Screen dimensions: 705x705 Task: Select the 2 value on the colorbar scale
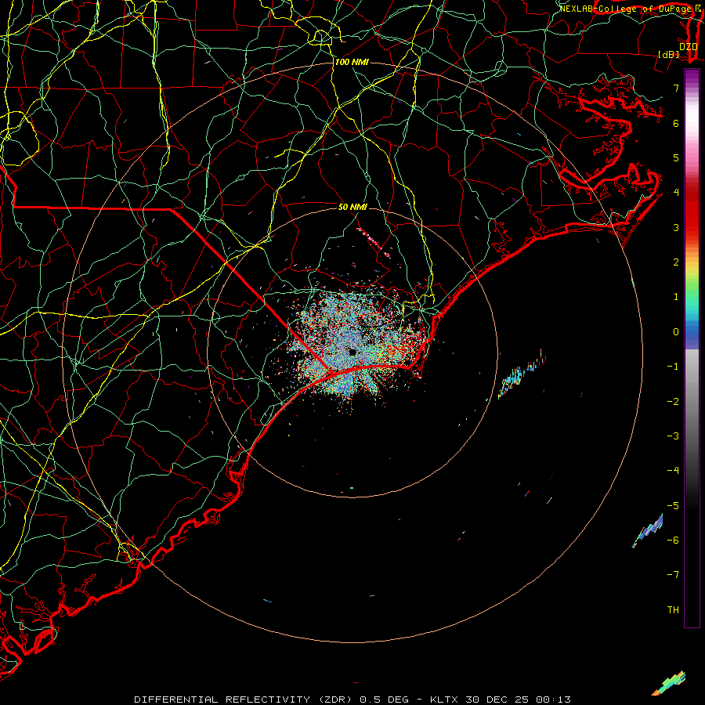pyautogui.click(x=676, y=262)
